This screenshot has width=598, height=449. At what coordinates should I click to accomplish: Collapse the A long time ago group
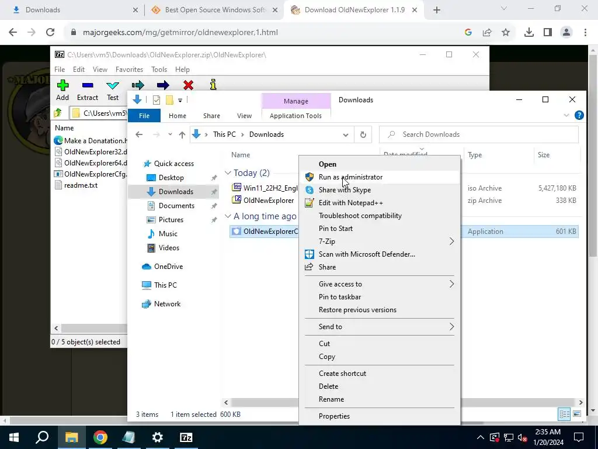(x=228, y=216)
